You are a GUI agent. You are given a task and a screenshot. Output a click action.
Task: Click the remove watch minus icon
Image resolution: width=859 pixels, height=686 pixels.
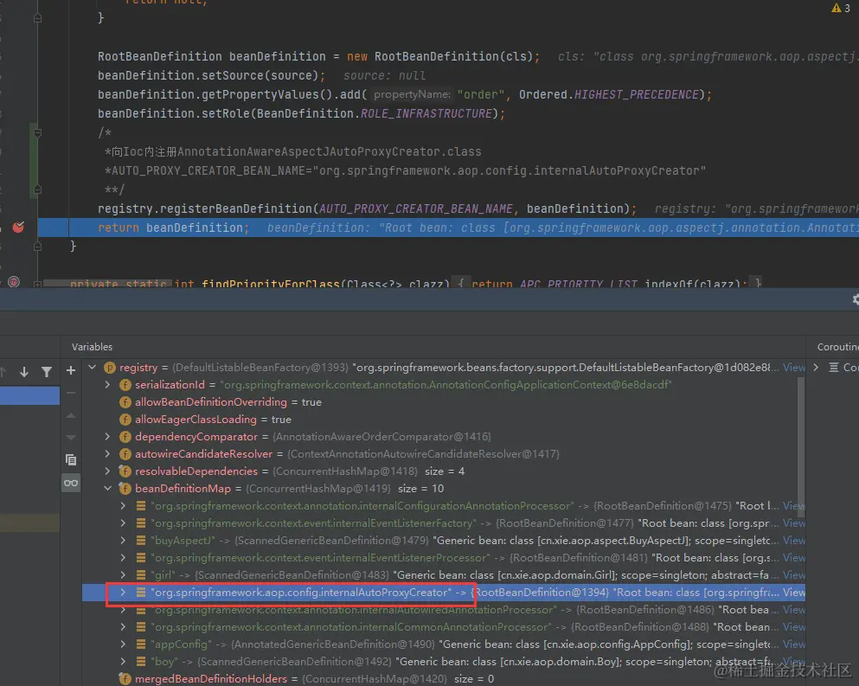tap(71, 393)
